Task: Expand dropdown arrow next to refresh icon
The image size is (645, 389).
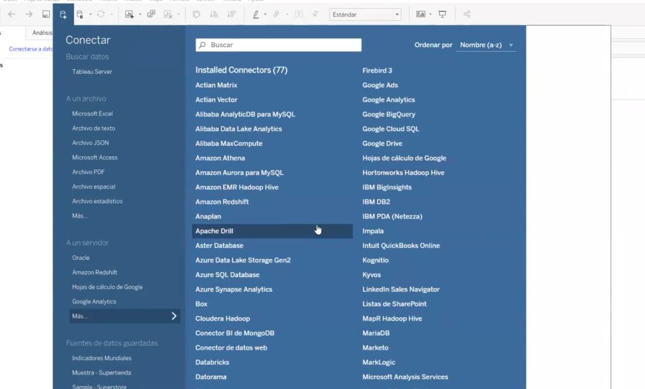Action: 111,14
